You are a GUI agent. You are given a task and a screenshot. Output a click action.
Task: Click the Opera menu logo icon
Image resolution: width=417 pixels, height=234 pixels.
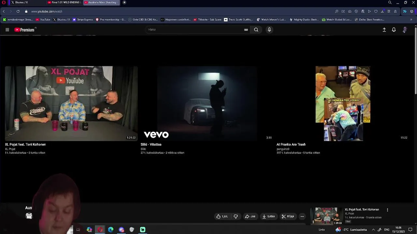3,2
